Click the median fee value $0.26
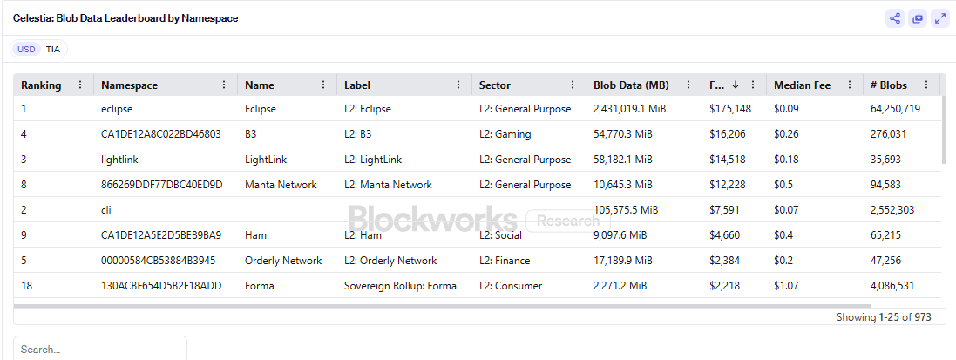956x360 pixels. pyautogui.click(x=786, y=134)
